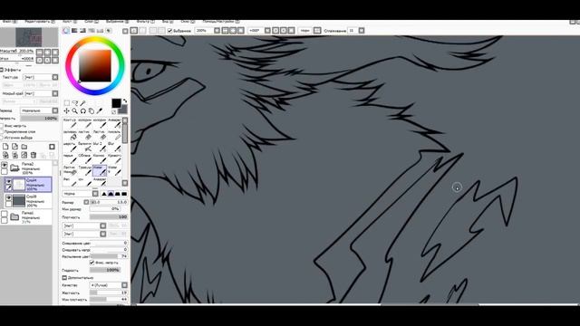Image resolution: width=580 pixels, height=326 pixels.
Task: Open the Фильтр menu
Action: click(145, 22)
